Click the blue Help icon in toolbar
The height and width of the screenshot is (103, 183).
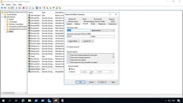[x=37, y=8]
